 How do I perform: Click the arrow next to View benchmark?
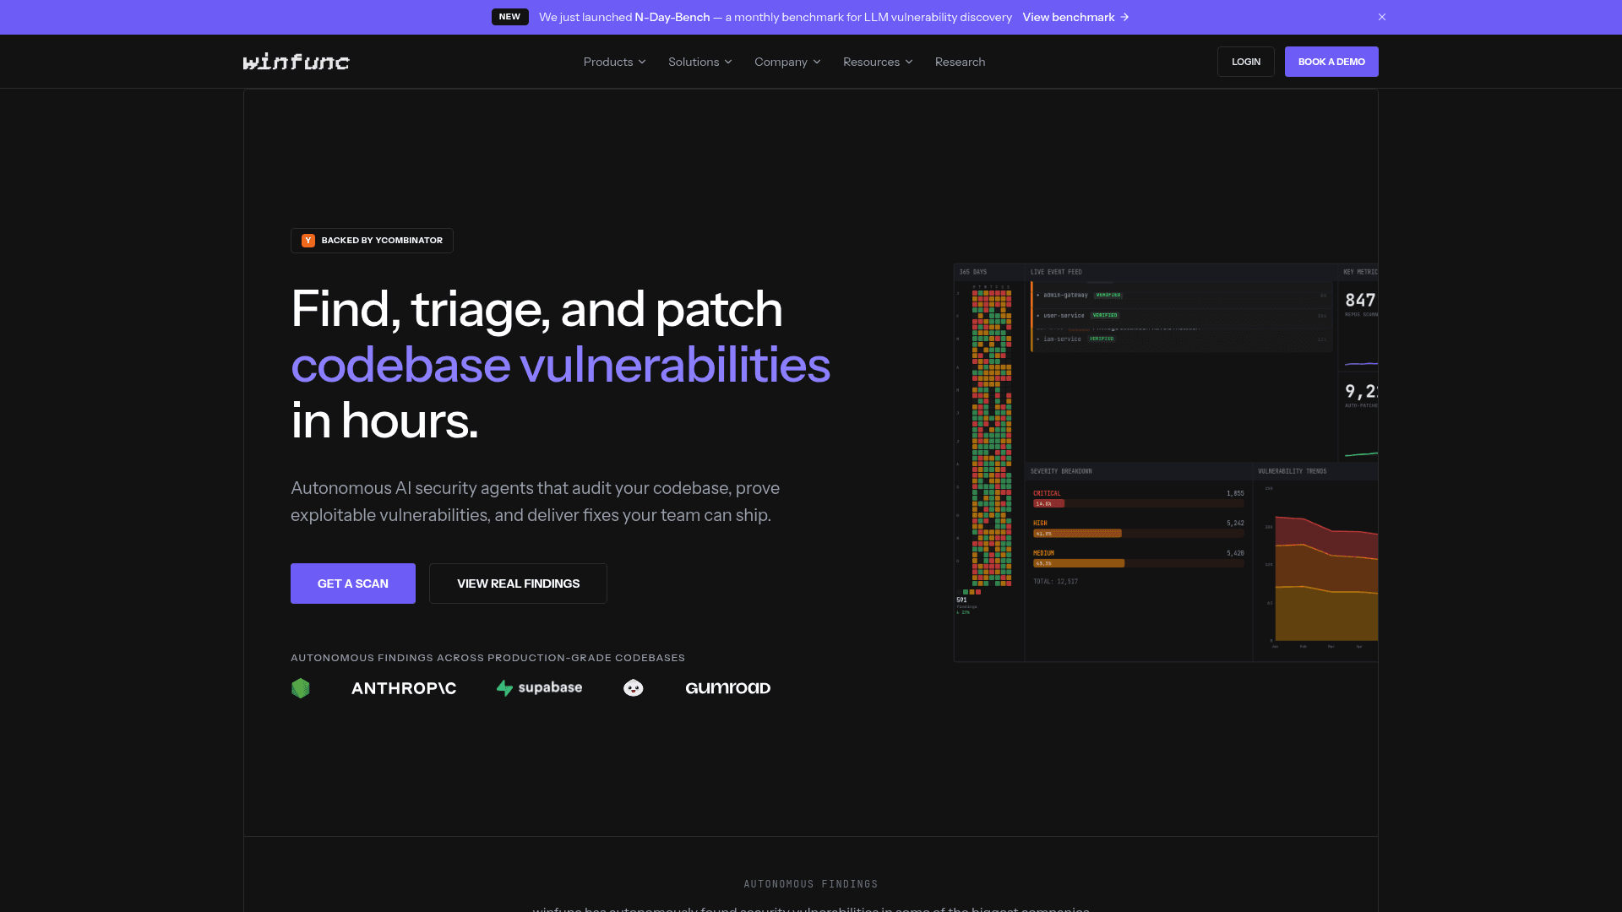click(x=1124, y=17)
